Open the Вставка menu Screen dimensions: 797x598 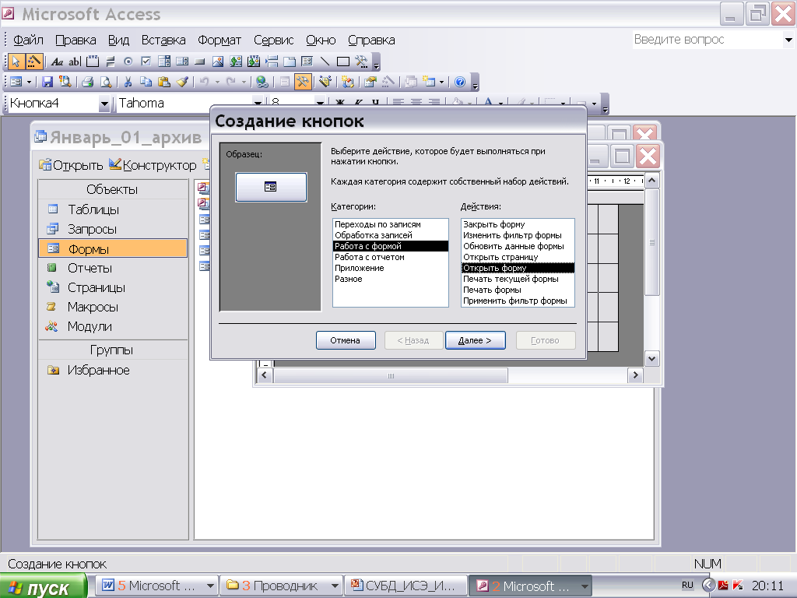(x=163, y=40)
